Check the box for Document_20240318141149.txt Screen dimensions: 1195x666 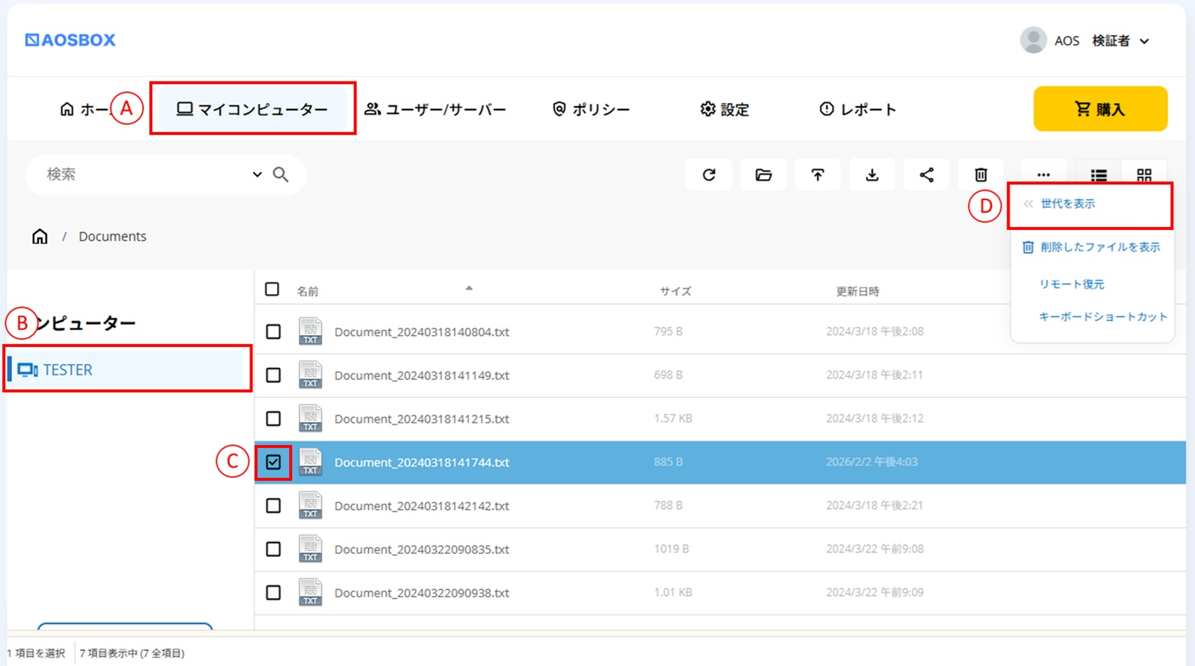click(x=273, y=375)
